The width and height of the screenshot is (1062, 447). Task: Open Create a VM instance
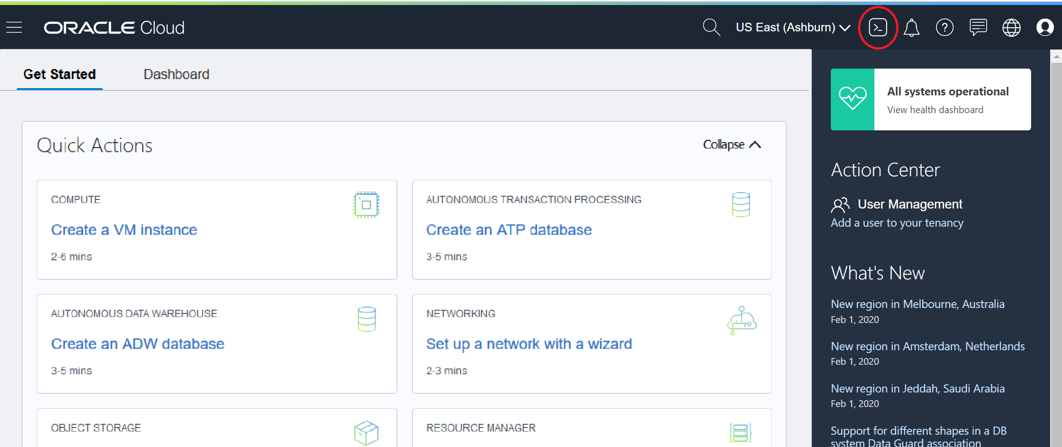[124, 230]
